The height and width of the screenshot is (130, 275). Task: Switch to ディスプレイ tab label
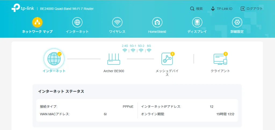click(x=197, y=32)
